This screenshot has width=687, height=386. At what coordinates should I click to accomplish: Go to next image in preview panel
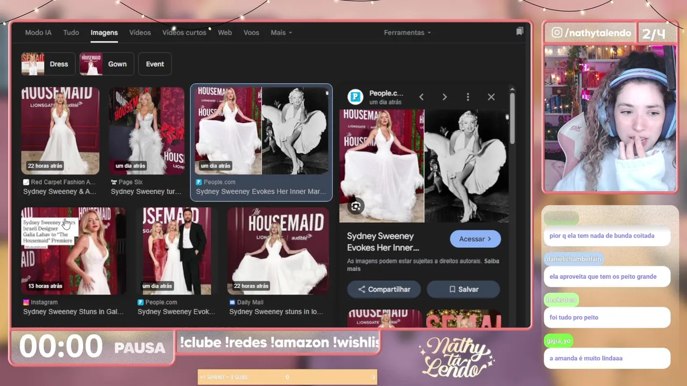coord(444,97)
